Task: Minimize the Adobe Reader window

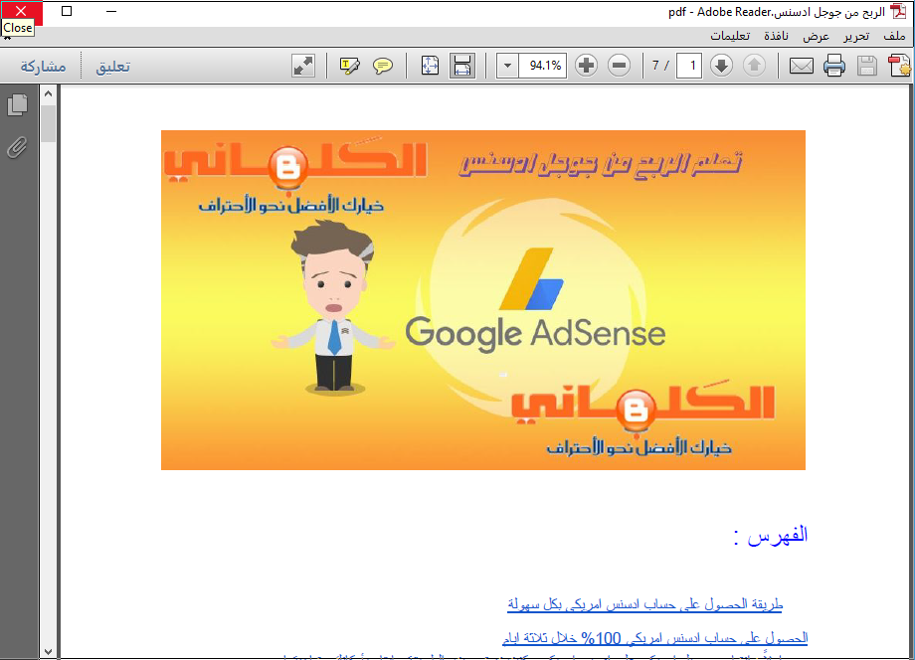Action: point(111,11)
